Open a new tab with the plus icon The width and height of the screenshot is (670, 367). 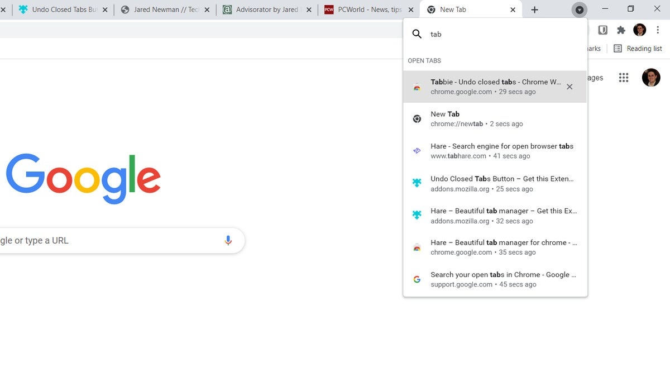[x=534, y=9]
